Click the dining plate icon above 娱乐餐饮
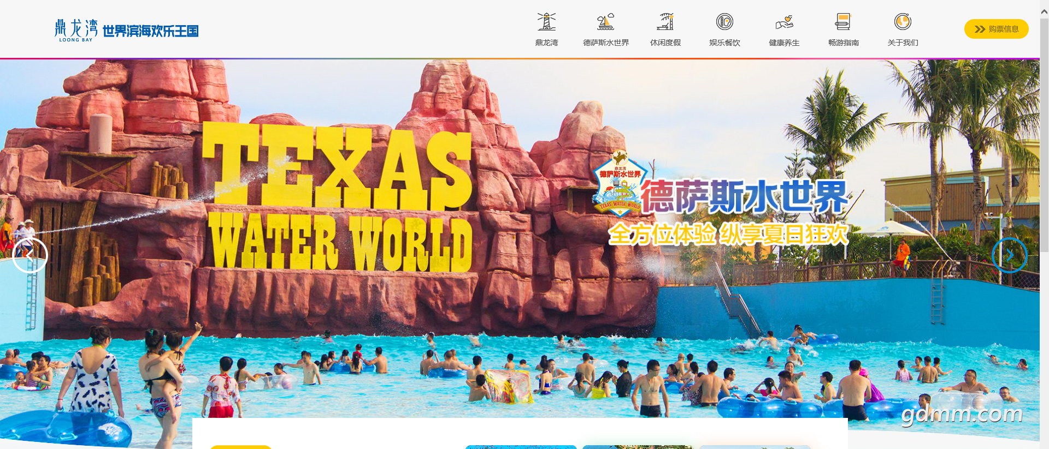The image size is (1049, 449). 724,22
